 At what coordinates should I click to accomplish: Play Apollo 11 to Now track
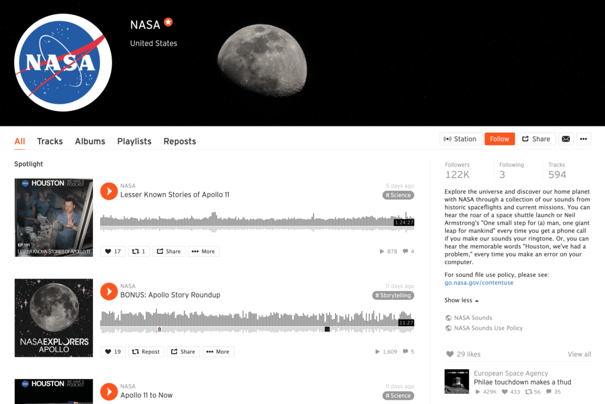[109, 392]
